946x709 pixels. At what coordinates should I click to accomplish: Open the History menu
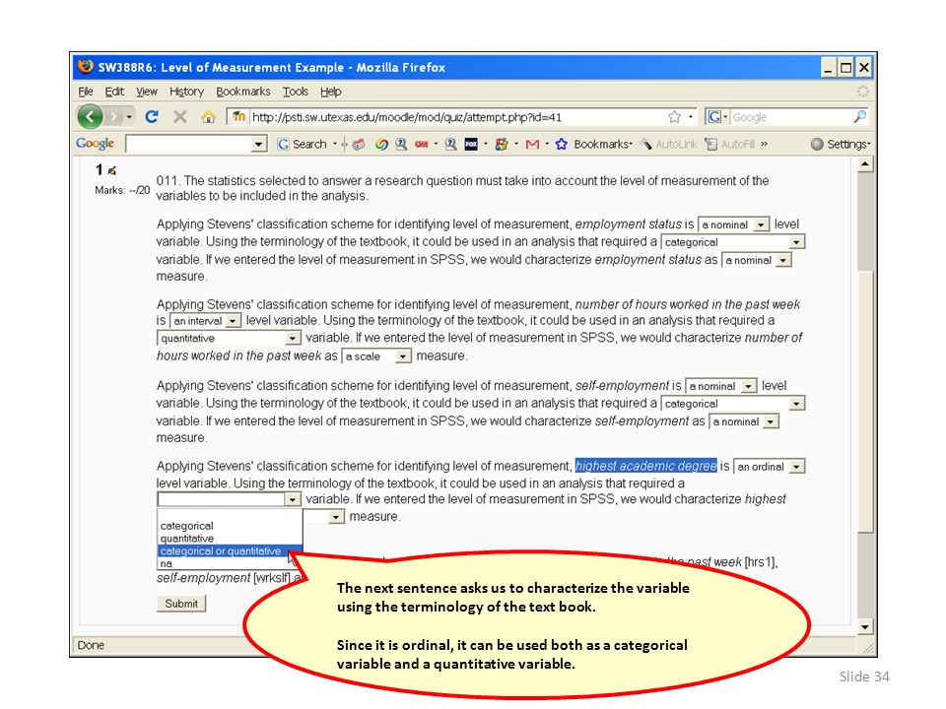tap(186, 92)
